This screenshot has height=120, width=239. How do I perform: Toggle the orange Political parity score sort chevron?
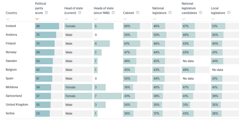pyautogui.click(x=37, y=19)
